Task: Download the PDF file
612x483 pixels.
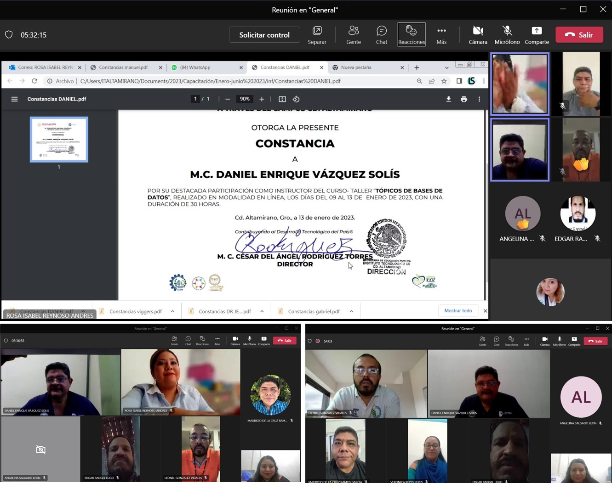Action: [448, 99]
